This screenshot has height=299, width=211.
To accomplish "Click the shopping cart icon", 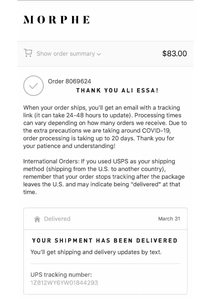I will tap(28, 53).
